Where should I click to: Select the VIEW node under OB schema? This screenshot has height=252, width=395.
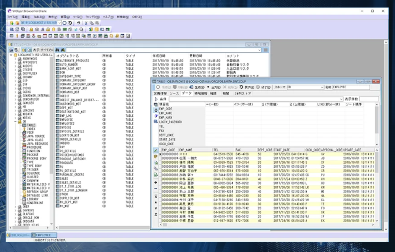tap(30, 133)
